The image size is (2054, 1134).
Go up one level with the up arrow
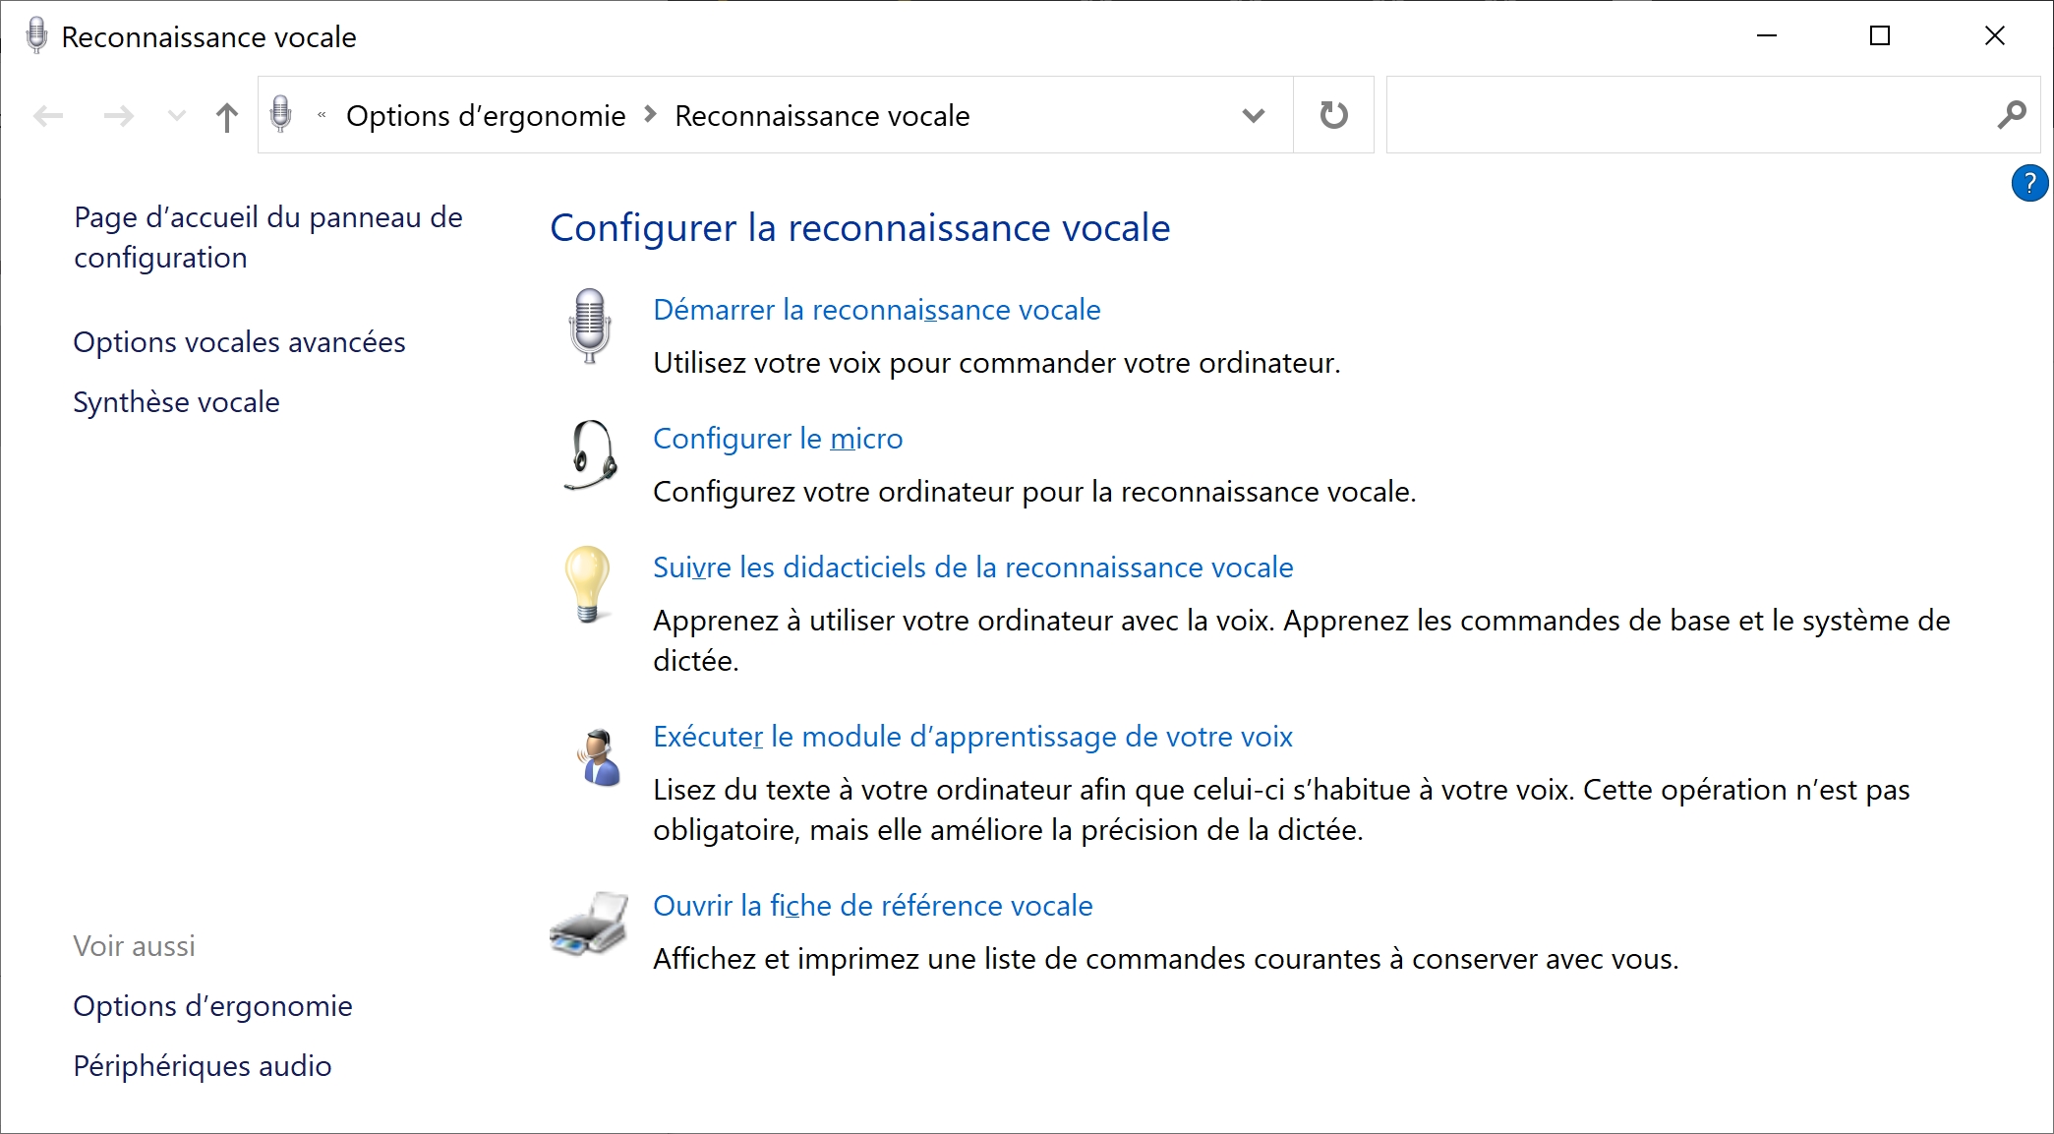[227, 117]
